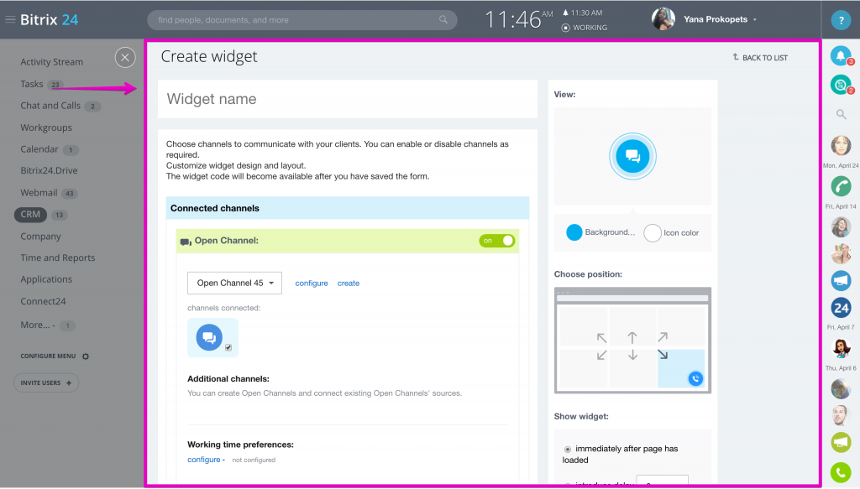Click the Widget name input field

point(348,99)
